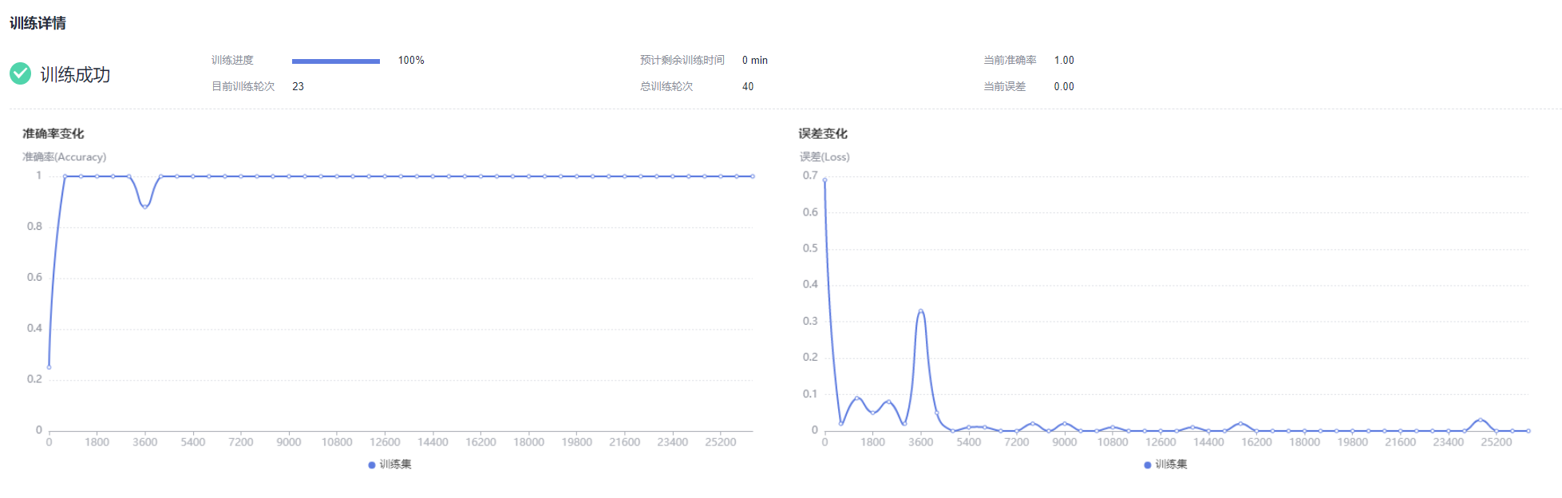
Task: Click the green training success checkmark icon
Action: [20, 73]
